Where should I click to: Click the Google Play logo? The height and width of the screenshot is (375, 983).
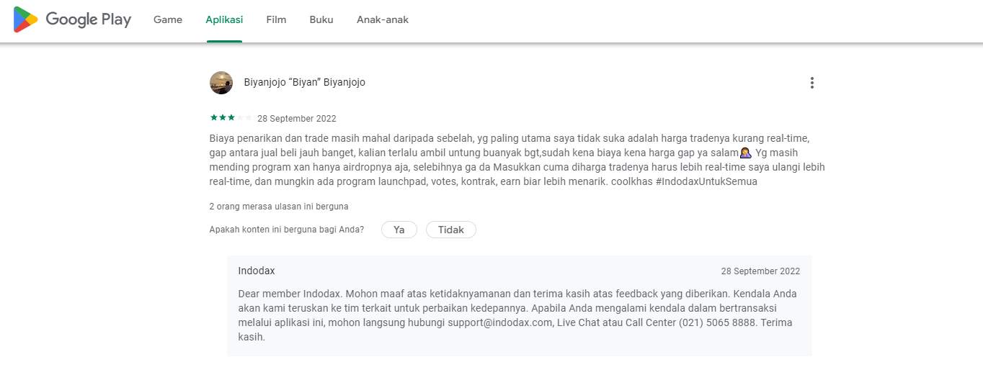[72, 19]
